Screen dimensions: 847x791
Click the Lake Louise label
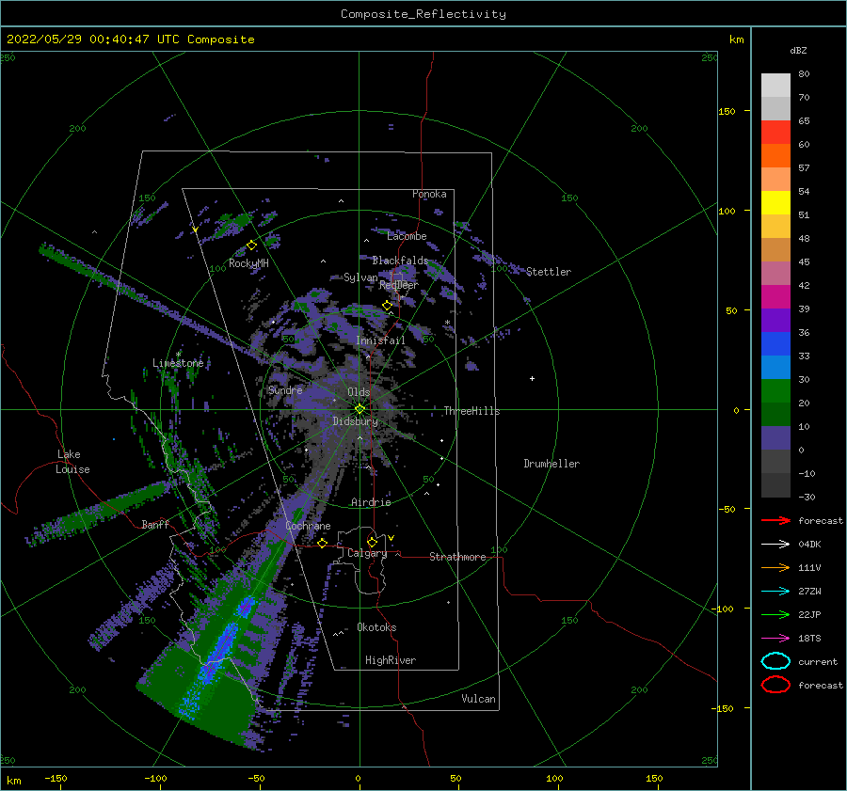(72, 462)
